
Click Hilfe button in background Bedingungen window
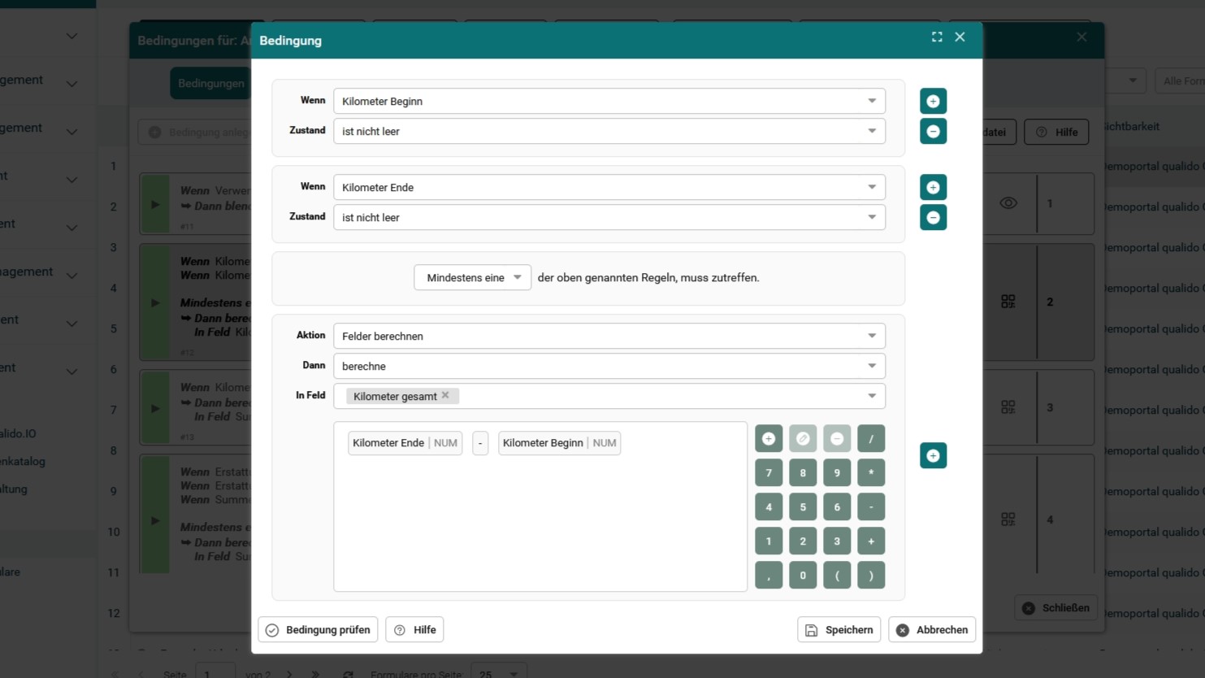tap(1056, 132)
